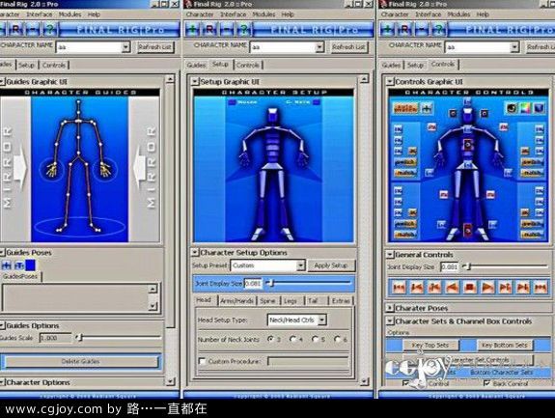
Task: Click the dark blue shield icon in Character Controls
Action: tap(539, 108)
